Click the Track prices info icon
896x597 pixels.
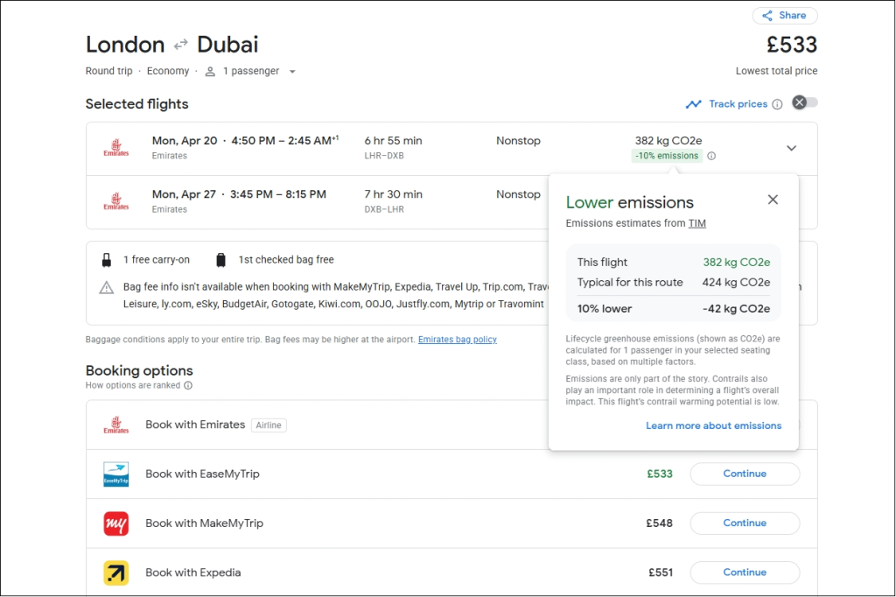point(776,104)
